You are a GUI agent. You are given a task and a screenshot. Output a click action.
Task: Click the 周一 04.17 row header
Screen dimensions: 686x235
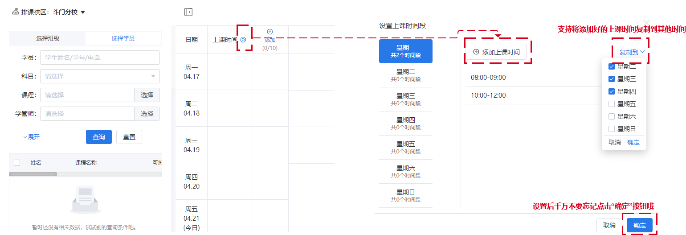coord(192,72)
